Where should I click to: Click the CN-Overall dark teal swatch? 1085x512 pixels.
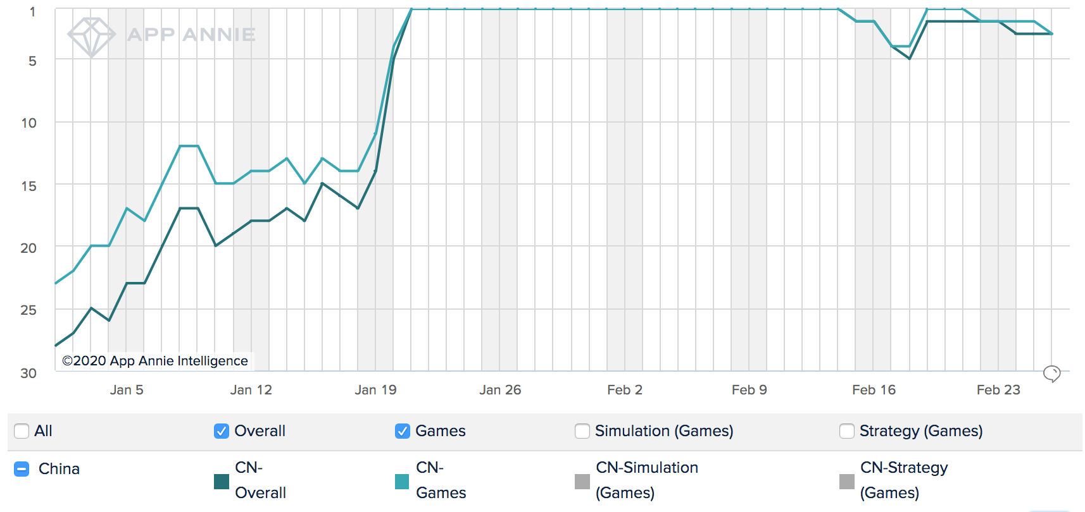222,482
